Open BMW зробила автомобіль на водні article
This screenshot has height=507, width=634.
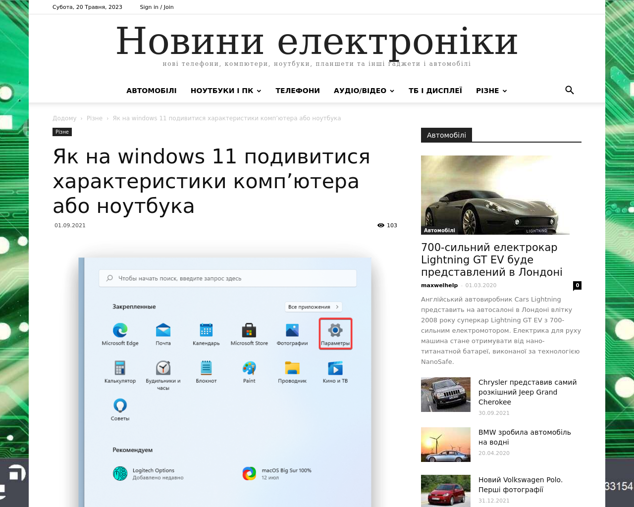(x=525, y=437)
